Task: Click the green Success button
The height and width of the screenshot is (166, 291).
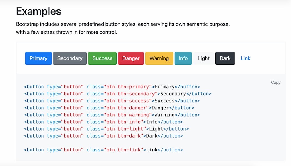Action: 102,58
